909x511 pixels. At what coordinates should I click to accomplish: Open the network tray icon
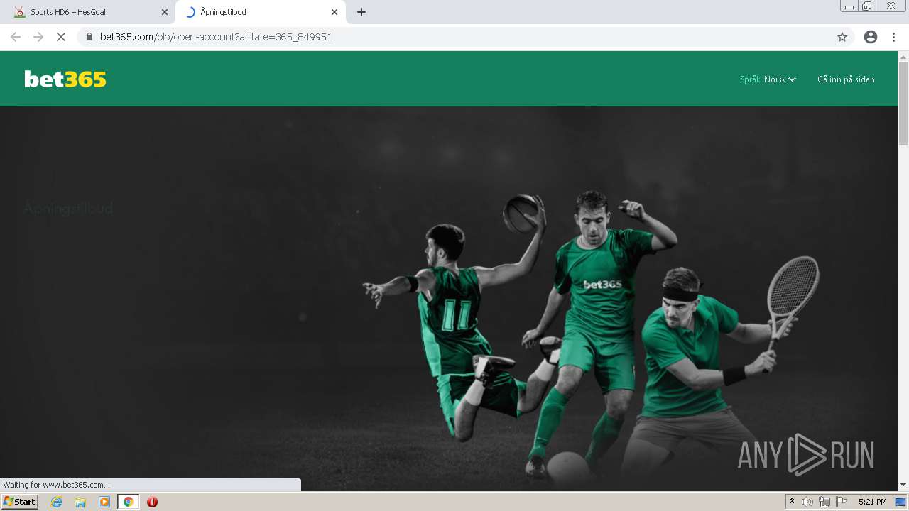coord(824,502)
